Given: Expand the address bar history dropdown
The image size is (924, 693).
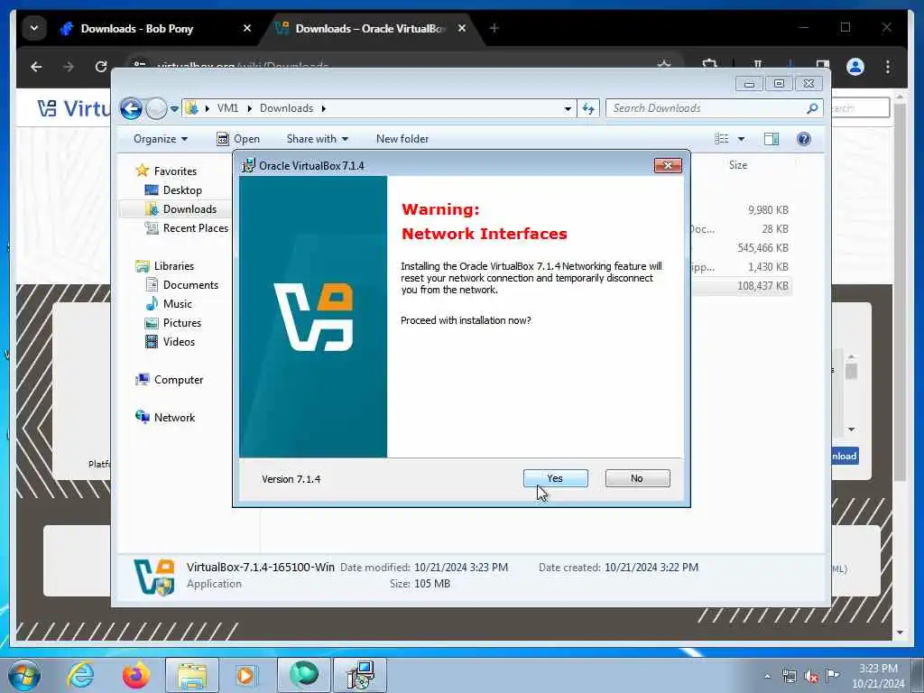Looking at the screenshot, I should [x=568, y=108].
